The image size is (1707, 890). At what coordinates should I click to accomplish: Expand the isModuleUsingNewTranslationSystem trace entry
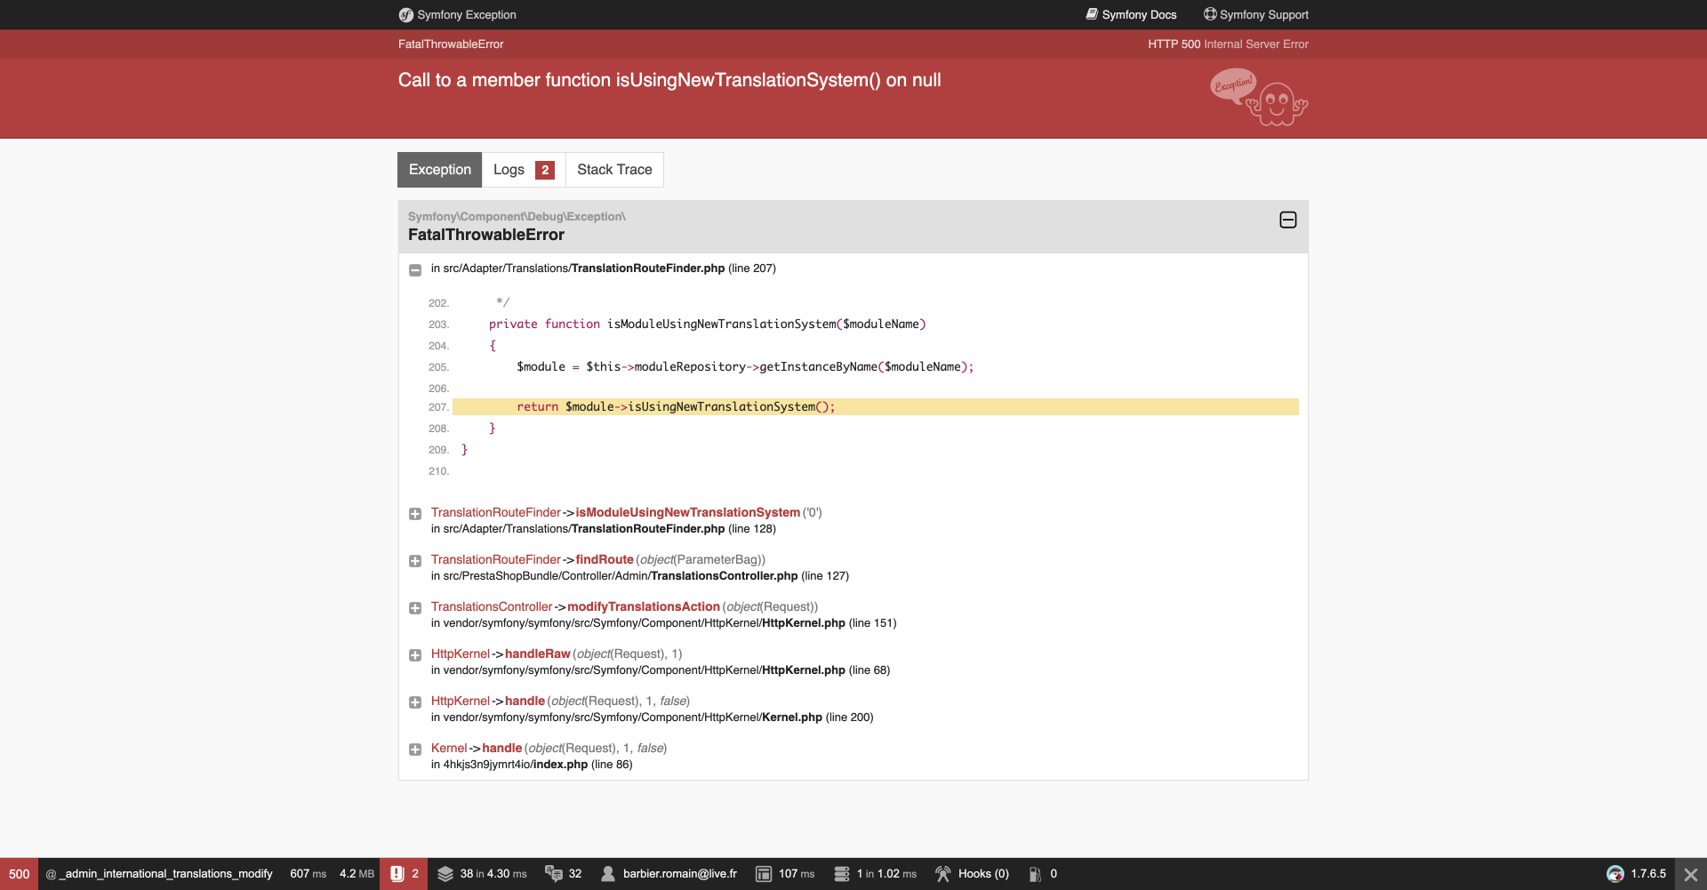coord(415,514)
